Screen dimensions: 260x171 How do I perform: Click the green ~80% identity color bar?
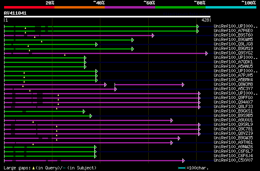coord(180,7)
